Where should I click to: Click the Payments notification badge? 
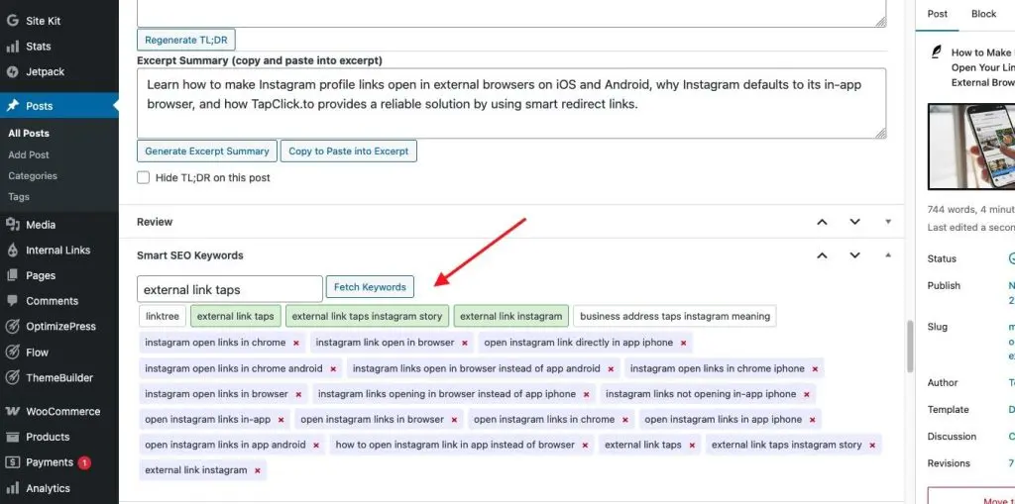pos(84,462)
